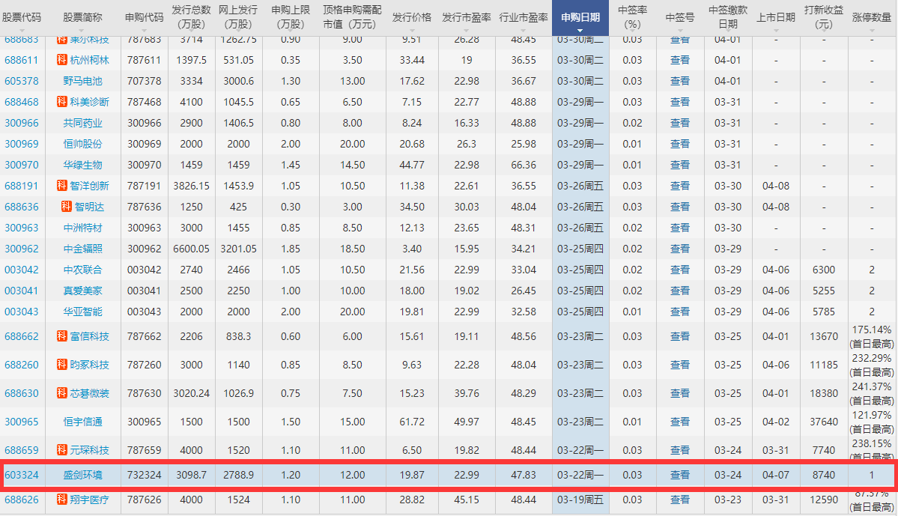This screenshot has height=516, width=898.
Task: Open 中农联合 stock name link
Action: (82, 270)
